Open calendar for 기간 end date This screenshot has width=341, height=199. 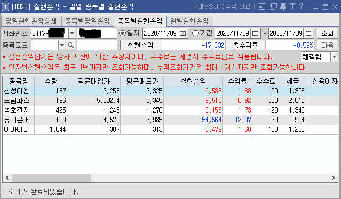pyautogui.click(x=309, y=33)
